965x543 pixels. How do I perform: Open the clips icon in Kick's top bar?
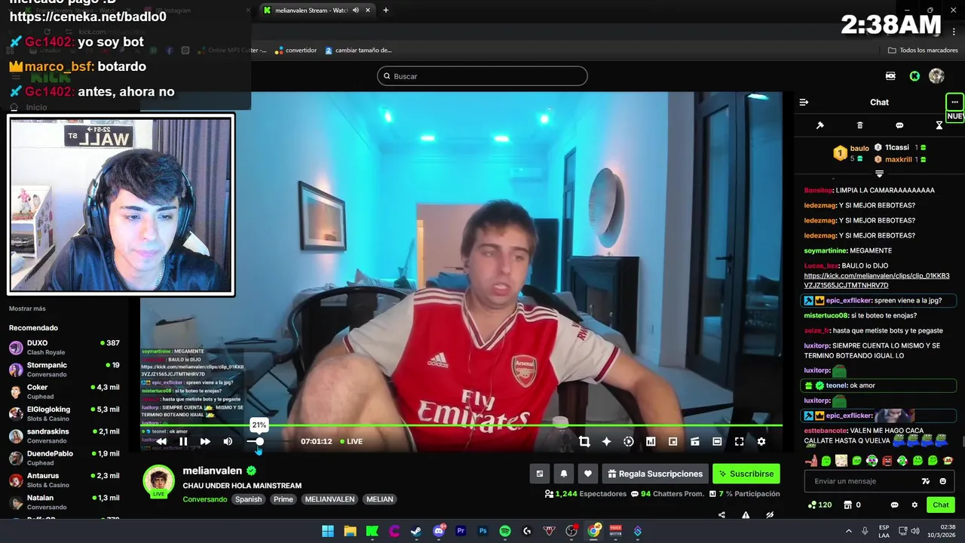pos(890,76)
